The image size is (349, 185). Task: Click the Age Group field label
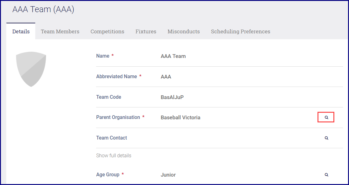click(x=108, y=175)
